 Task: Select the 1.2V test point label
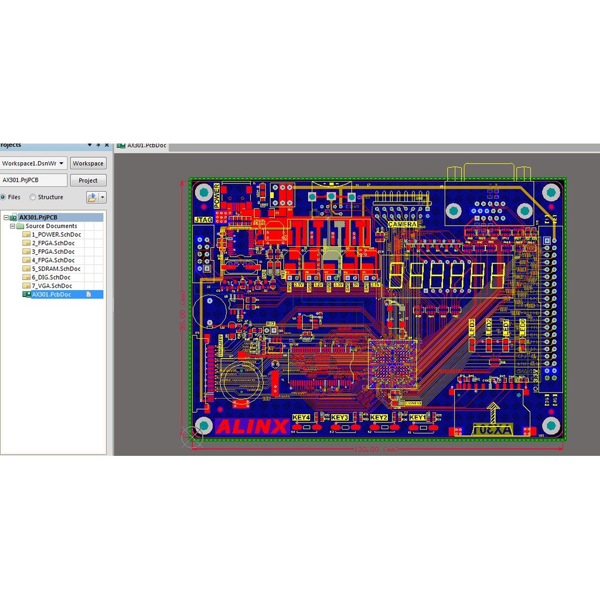coord(318,285)
